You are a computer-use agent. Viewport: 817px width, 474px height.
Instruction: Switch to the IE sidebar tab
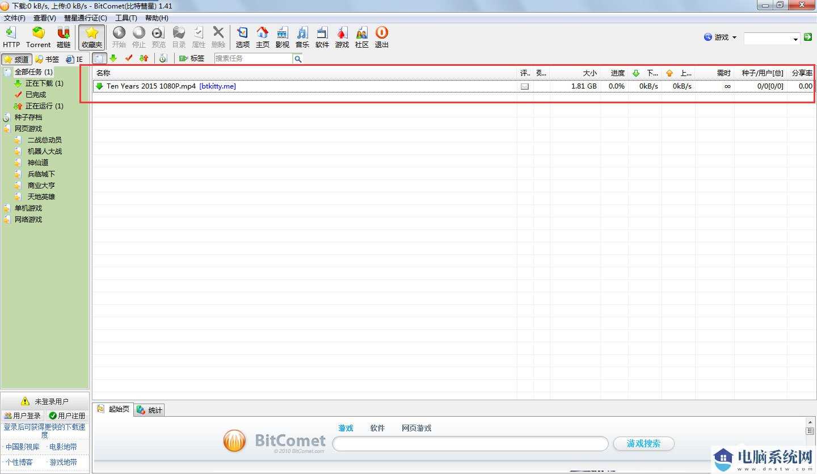coord(74,59)
